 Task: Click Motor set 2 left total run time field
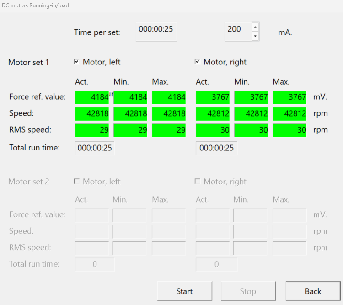[95, 264]
